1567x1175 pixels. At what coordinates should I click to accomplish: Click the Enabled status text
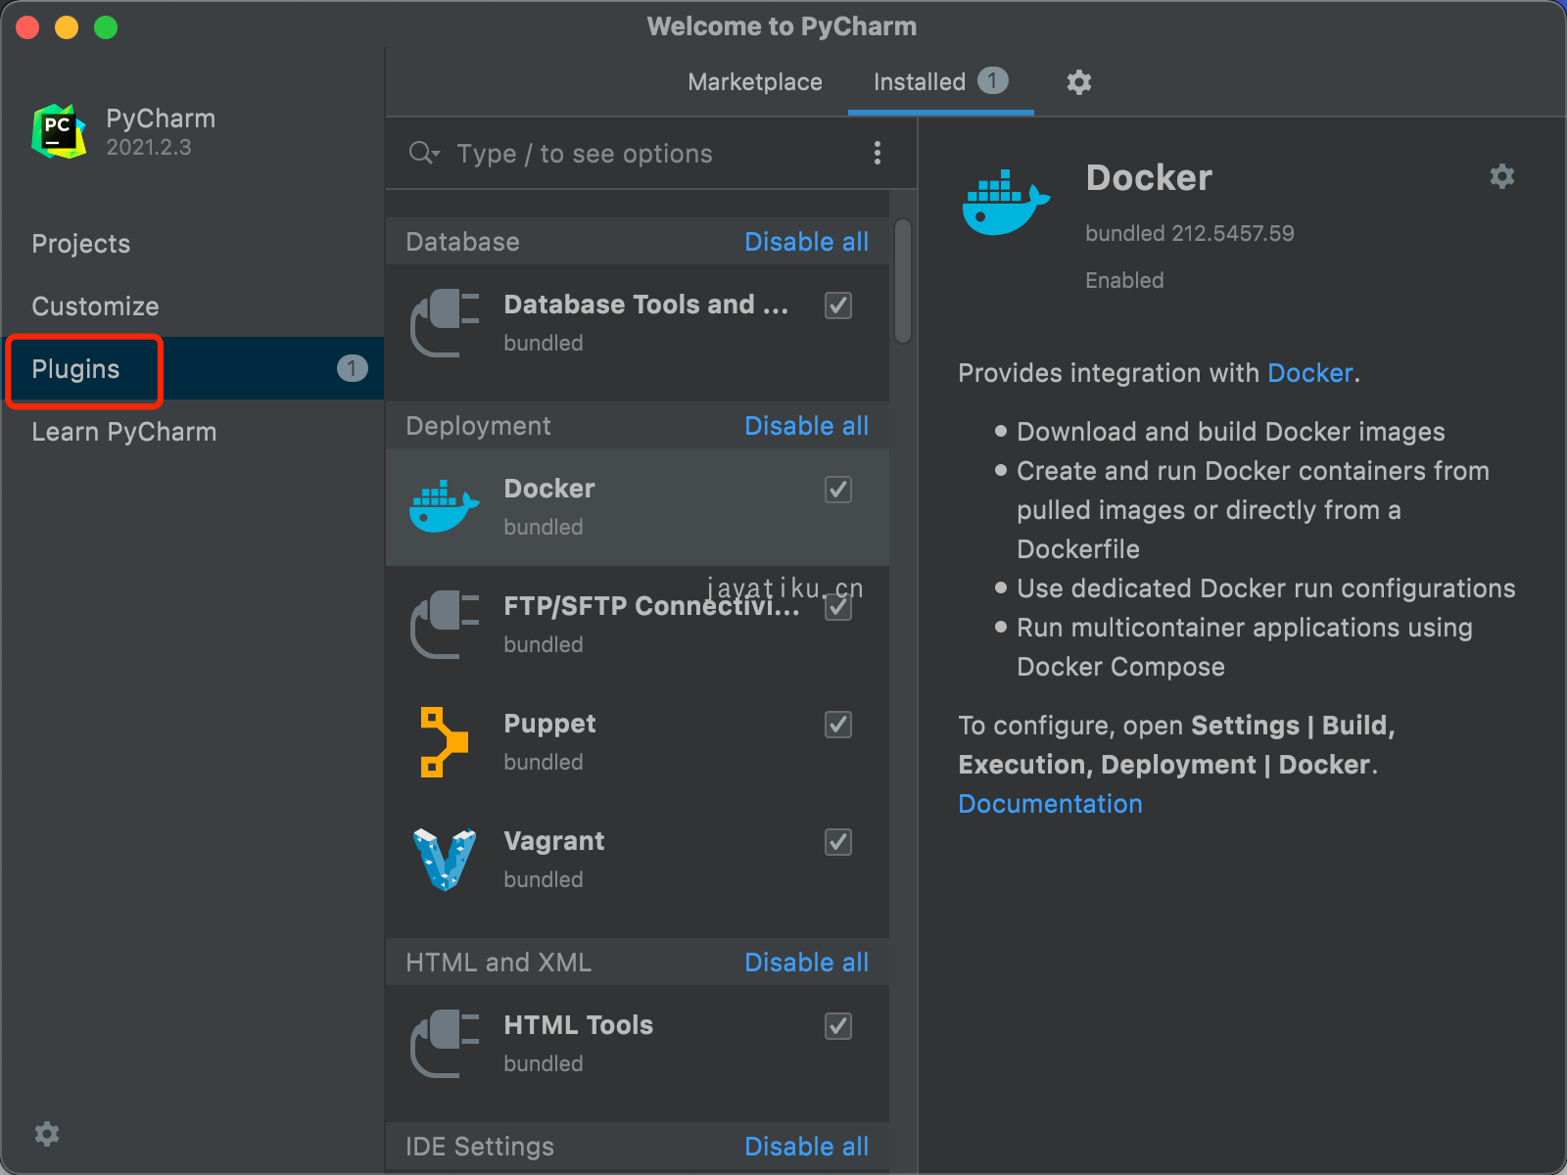[1124, 280]
